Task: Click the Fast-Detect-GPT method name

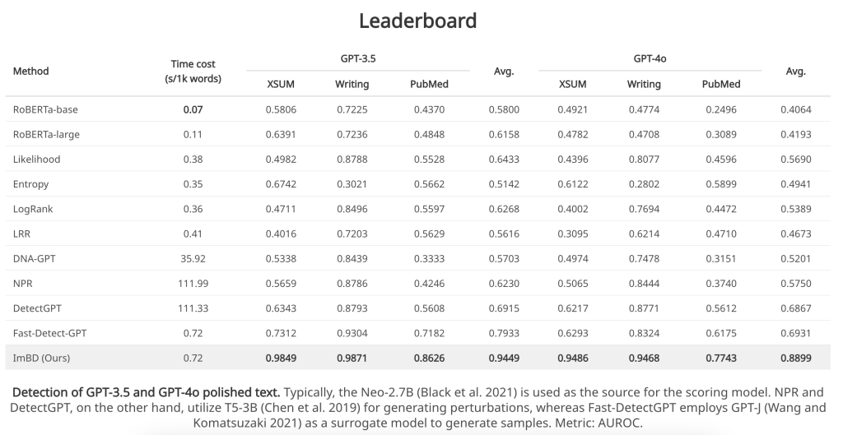Action: tap(49, 333)
